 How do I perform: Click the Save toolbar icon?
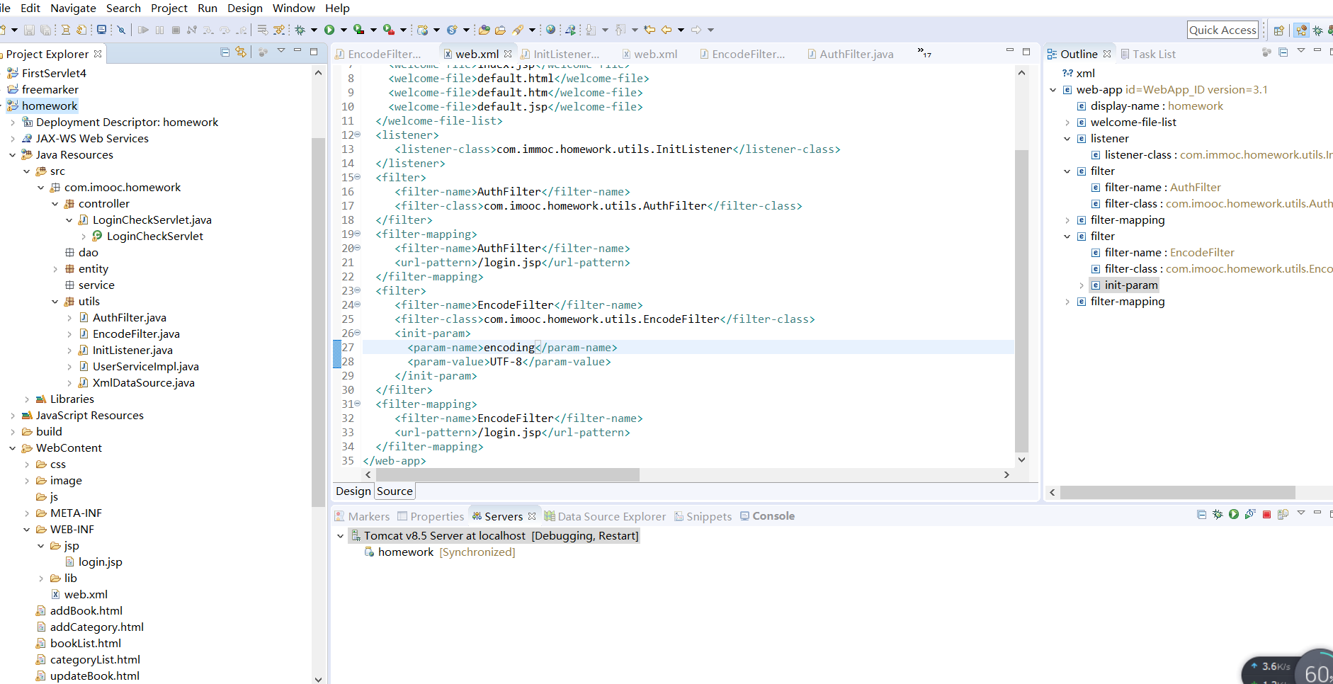(29, 30)
